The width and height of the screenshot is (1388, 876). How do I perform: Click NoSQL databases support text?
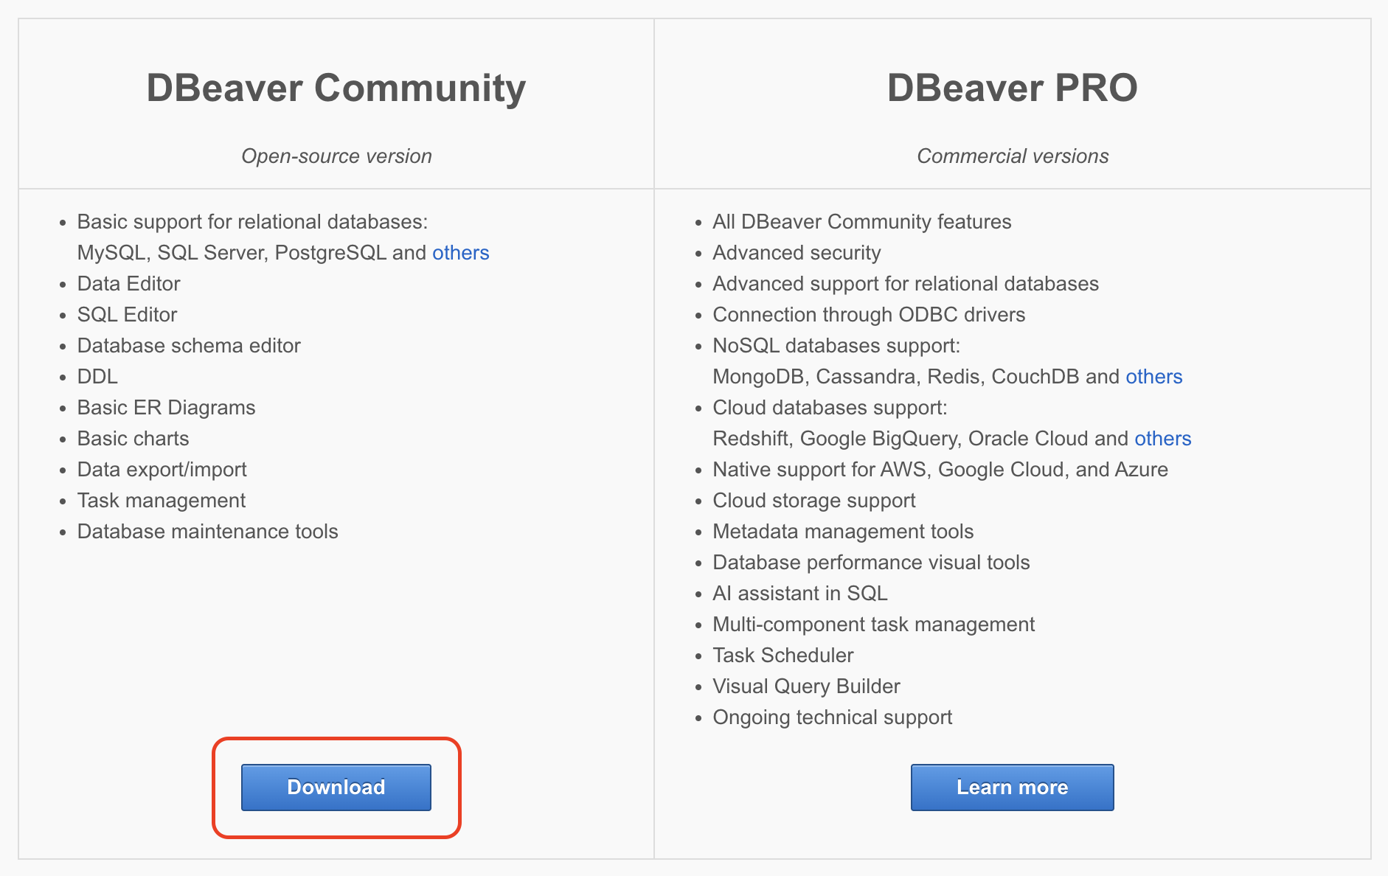pyautogui.click(x=836, y=346)
